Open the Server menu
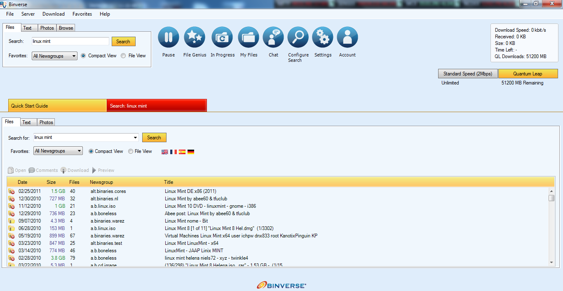This screenshot has height=291, width=563. coord(28,14)
